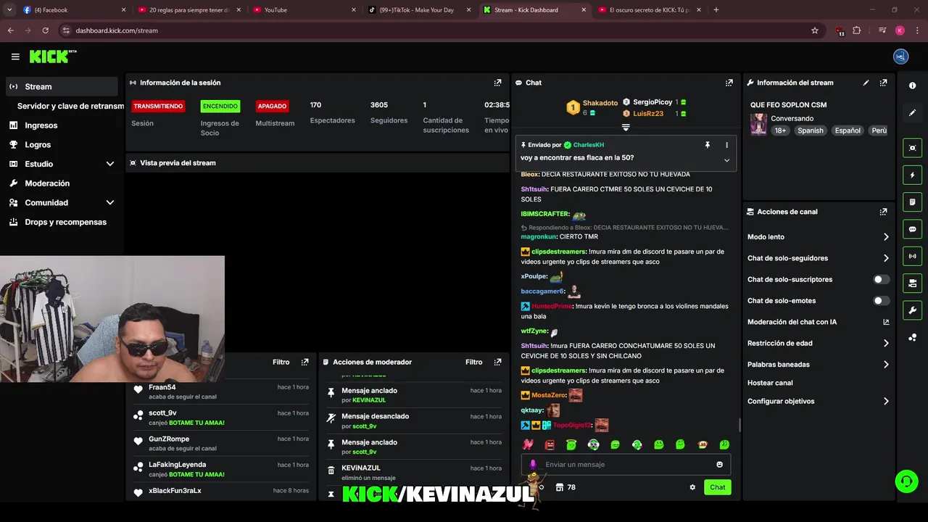Select the red angry face emote
928x522 pixels.
pos(550,444)
